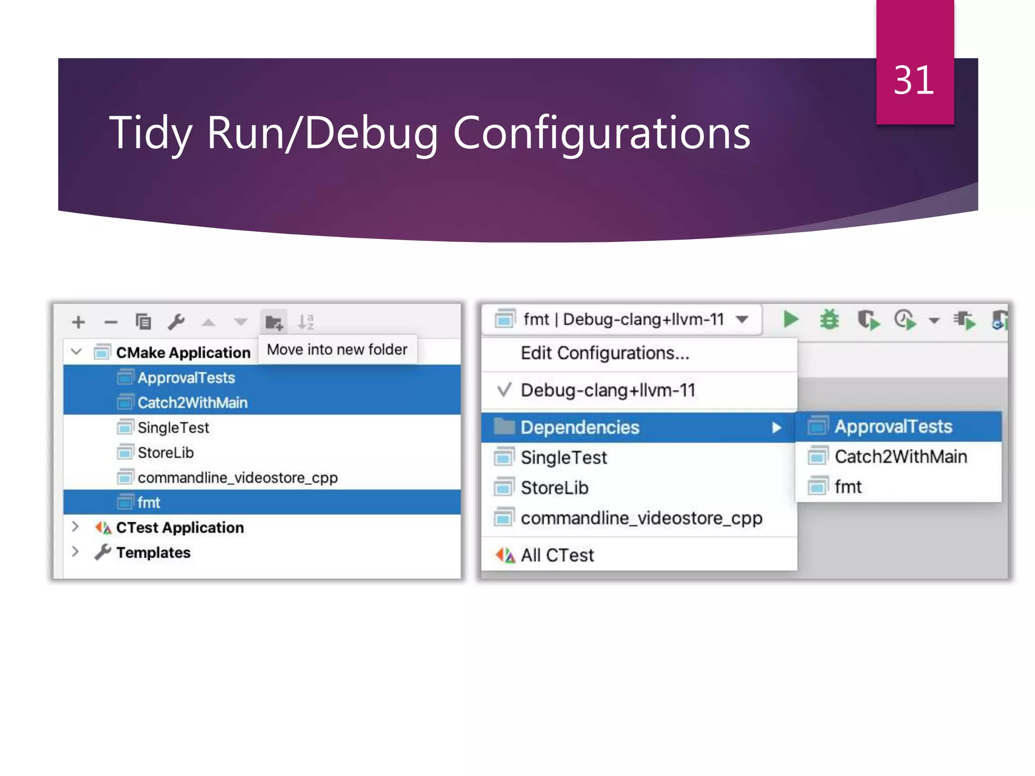Viewport: 1035px width, 776px height.
Task: Select StoreLib in the configuration tree
Action: pyautogui.click(x=262, y=452)
